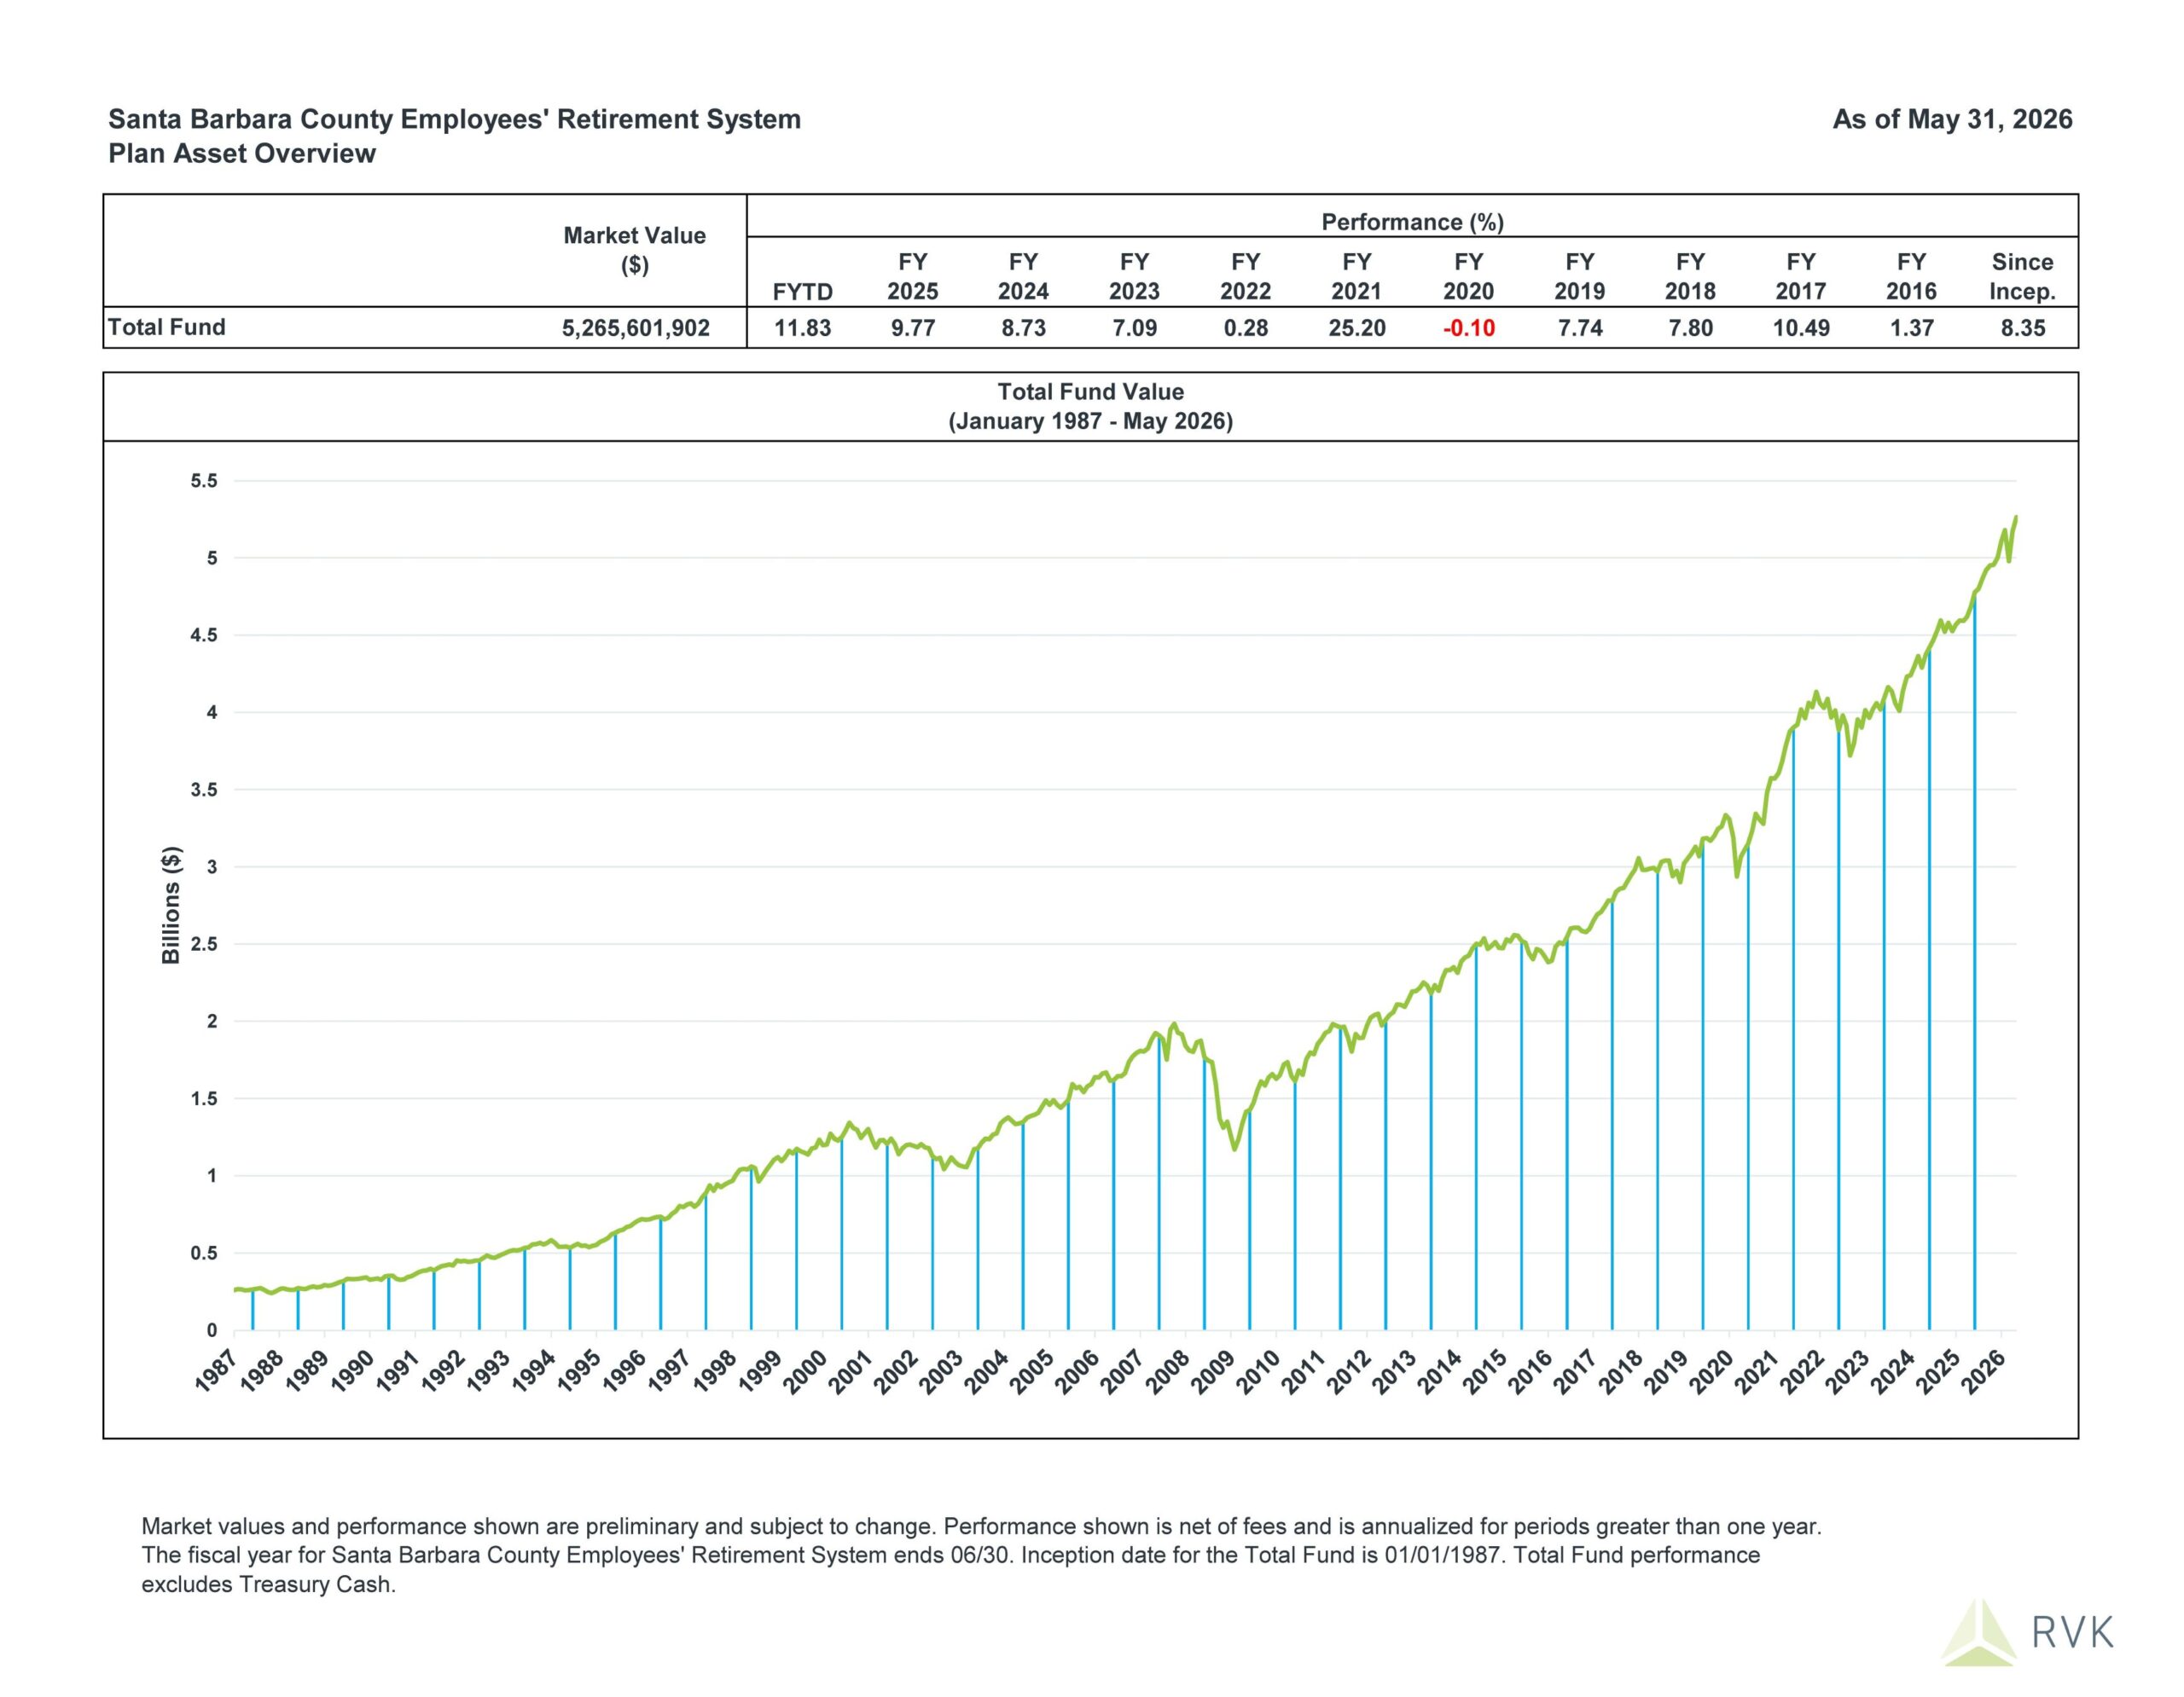Select the 4.5 y-axis label
Viewport: 2184px width, 1697px height.
coord(204,635)
